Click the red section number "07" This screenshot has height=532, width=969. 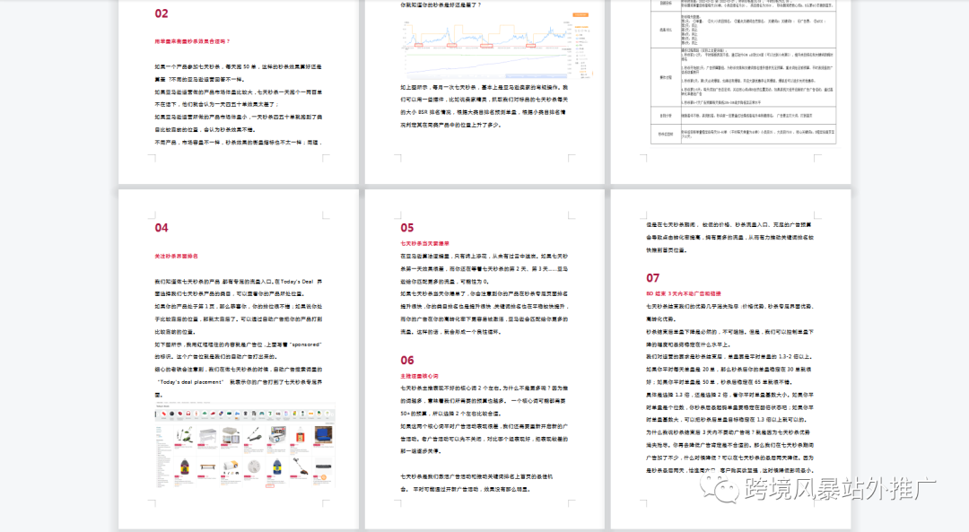pyautogui.click(x=653, y=278)
